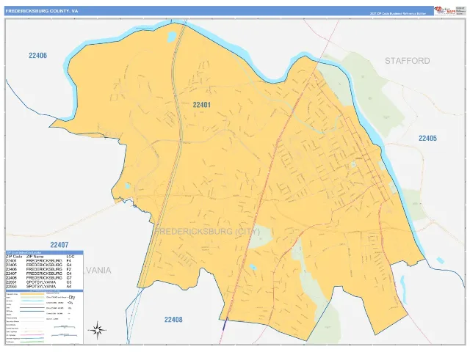Select the SPOTSYLVANIA C5 index row
The height and width of the screenshot is (352, 470).
[x=39, y=282]
